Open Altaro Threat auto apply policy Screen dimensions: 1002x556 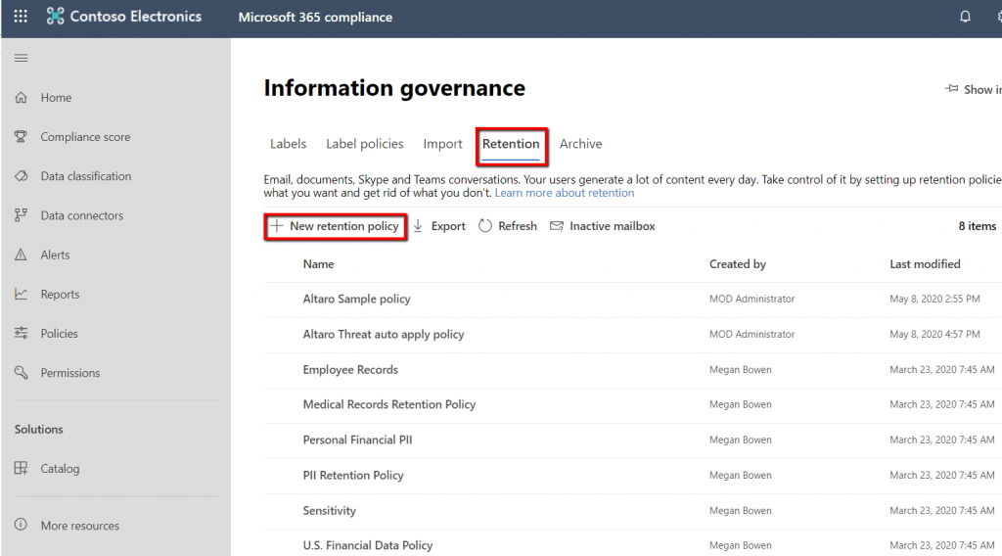point(384,334)
